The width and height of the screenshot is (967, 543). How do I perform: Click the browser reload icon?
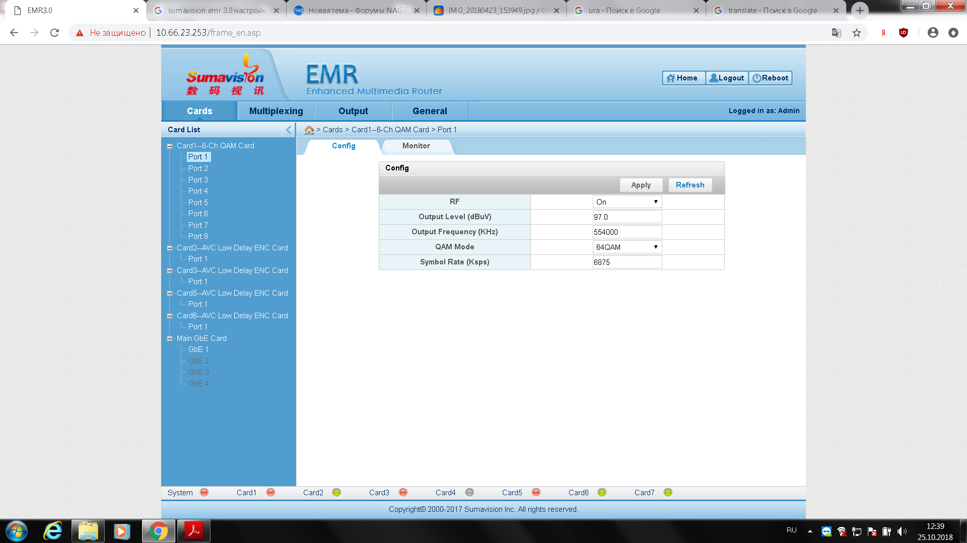(x=54, y=33)
